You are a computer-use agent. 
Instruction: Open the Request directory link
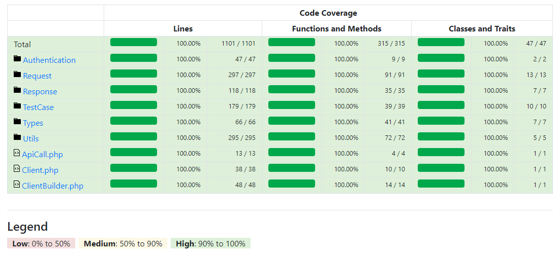[x=37, y=76]
